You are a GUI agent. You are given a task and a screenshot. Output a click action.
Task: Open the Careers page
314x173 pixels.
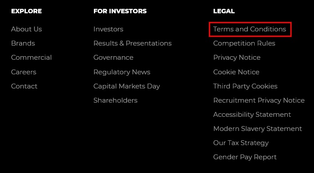(x=23, y=72)
